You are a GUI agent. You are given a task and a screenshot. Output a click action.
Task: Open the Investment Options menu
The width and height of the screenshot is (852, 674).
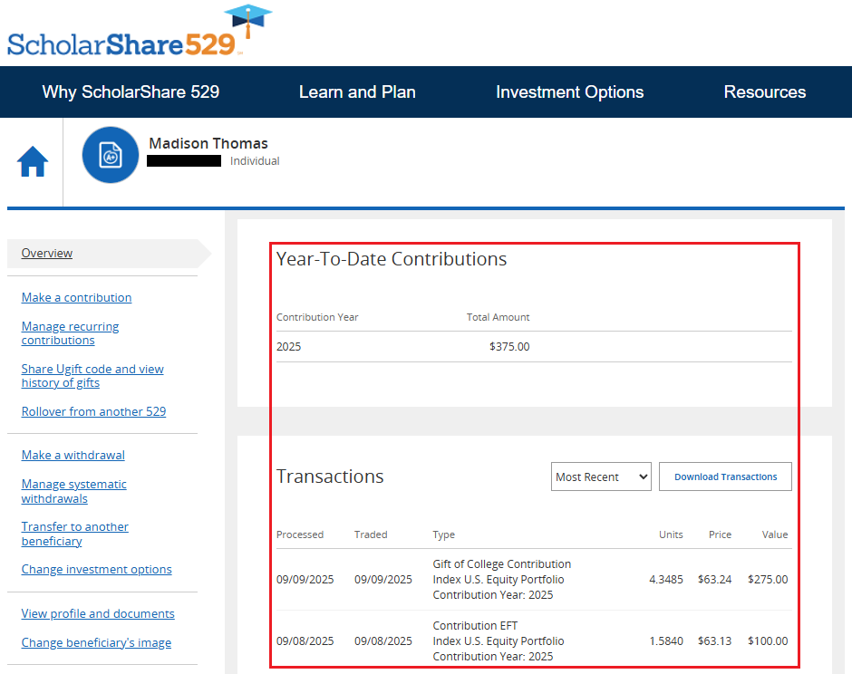coord(569,91)
